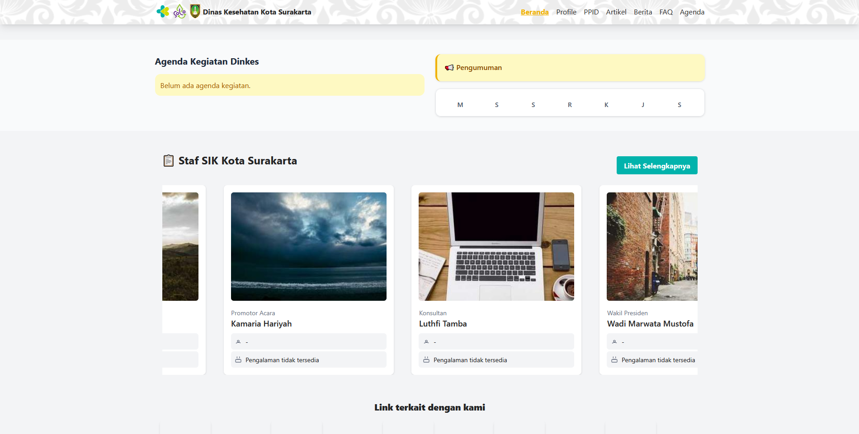Click the Belum ada agenda kegiatan notice
The width and height of the screenshot is (859, 434).
[x=290, y=85]
